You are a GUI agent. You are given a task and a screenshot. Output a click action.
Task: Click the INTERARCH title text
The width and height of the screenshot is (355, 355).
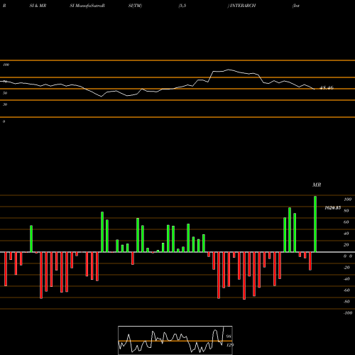click(x=243, y=6)
